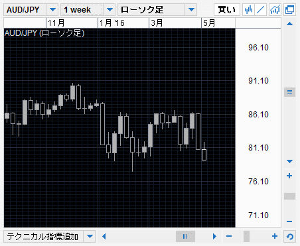Click the 11月 time axis label
The image size is (300, 246).
pyautogui.click(x=56, y=23)
